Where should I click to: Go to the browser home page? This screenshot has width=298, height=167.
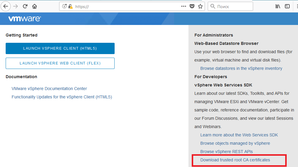click(x=35, y=7)
